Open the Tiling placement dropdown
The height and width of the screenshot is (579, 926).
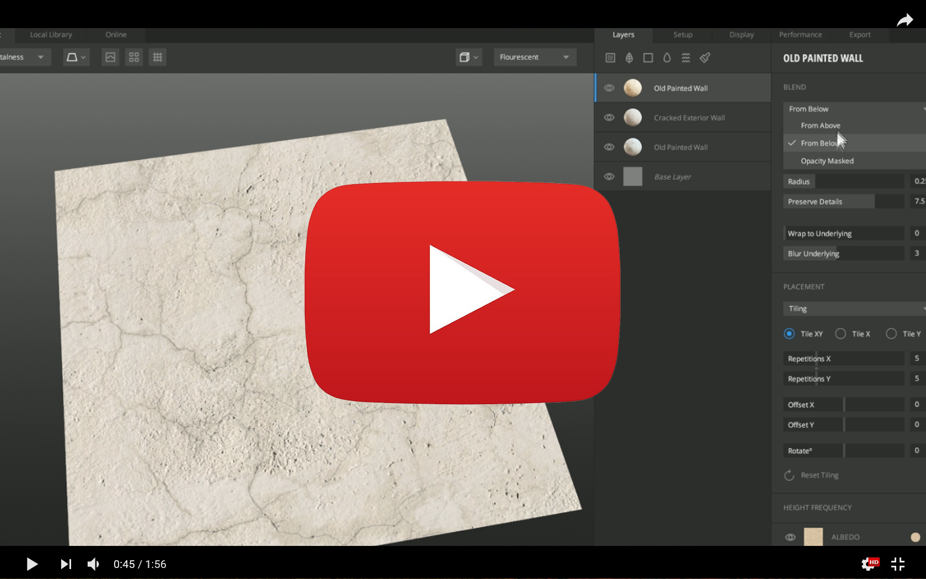tap(854, 309)
